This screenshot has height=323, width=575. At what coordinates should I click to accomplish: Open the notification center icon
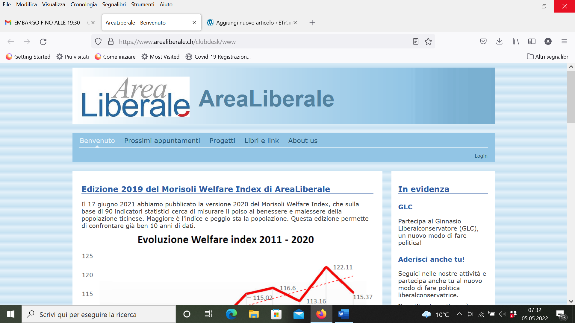(x=561, y=315)
